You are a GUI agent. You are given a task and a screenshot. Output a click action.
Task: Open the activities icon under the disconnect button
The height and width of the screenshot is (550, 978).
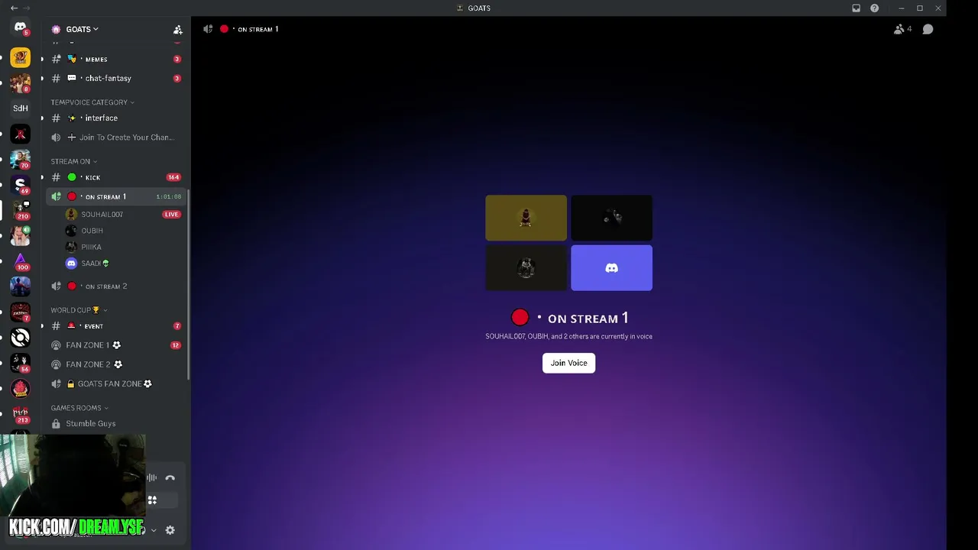[x=152, y=500]
